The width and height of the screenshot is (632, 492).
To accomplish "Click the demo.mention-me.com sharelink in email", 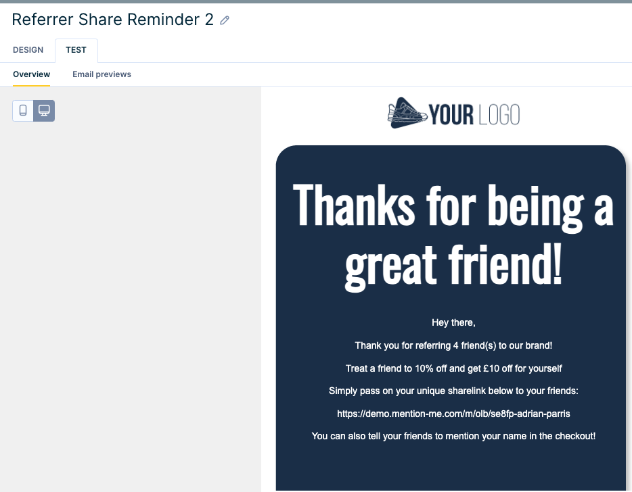I will pyautogui.click(x=453, y=414).
